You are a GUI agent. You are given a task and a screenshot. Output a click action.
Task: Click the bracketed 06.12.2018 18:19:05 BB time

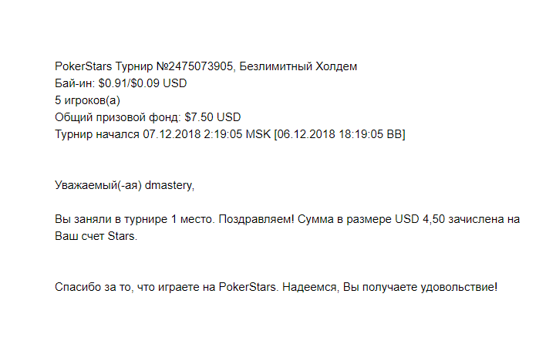[x=340, y=134]
